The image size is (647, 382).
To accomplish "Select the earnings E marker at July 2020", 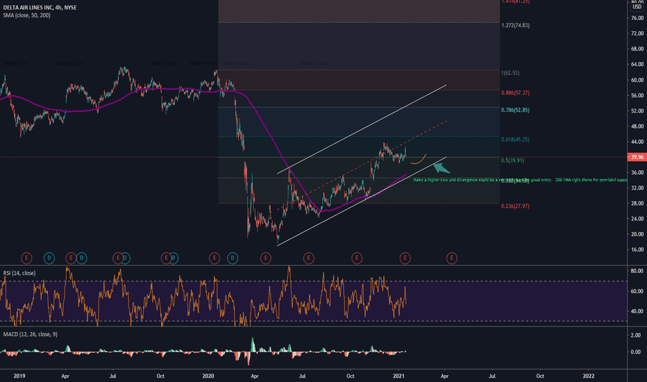I will click(309, 258).
